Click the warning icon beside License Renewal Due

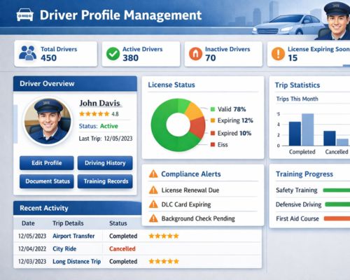(153, 190)
